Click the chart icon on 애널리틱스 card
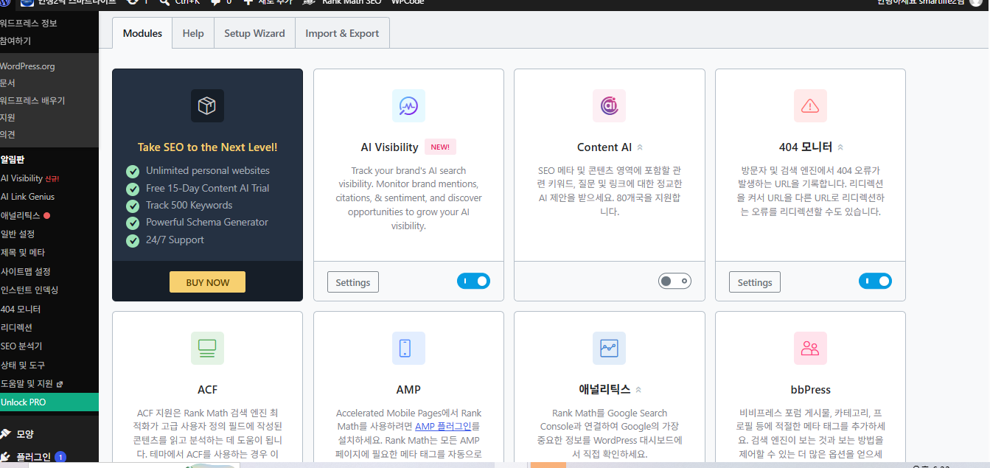 [609, 348]
